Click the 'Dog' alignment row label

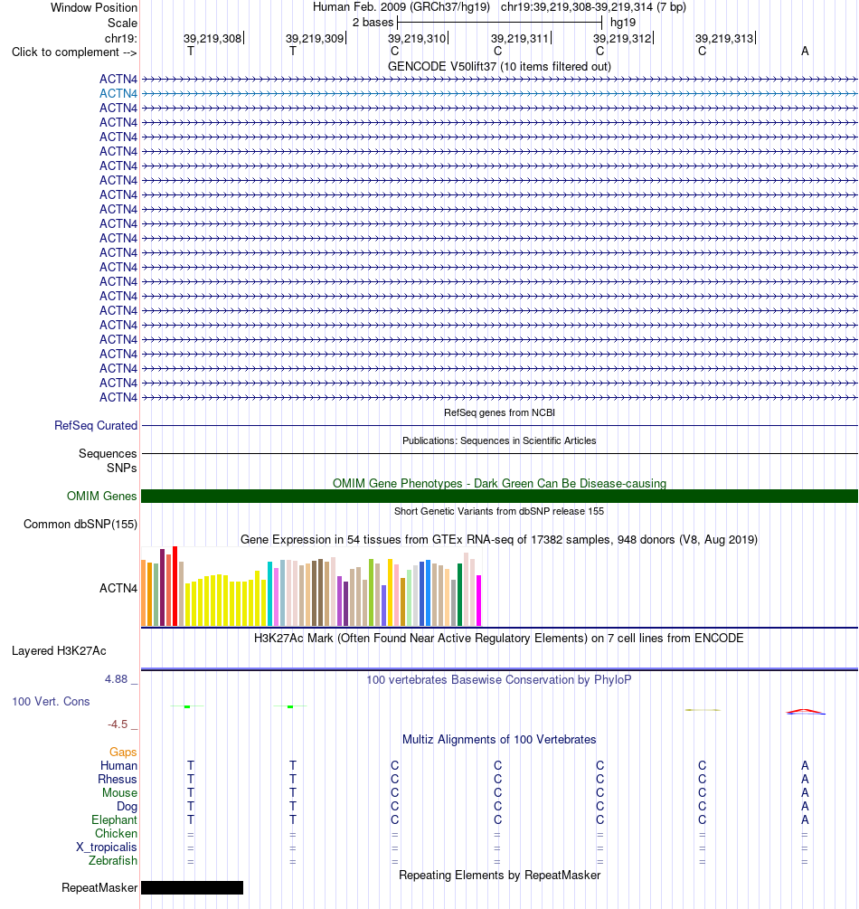click(127, 807)
